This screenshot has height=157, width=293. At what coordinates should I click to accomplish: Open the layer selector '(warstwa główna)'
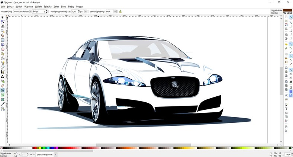click(46, 154)
